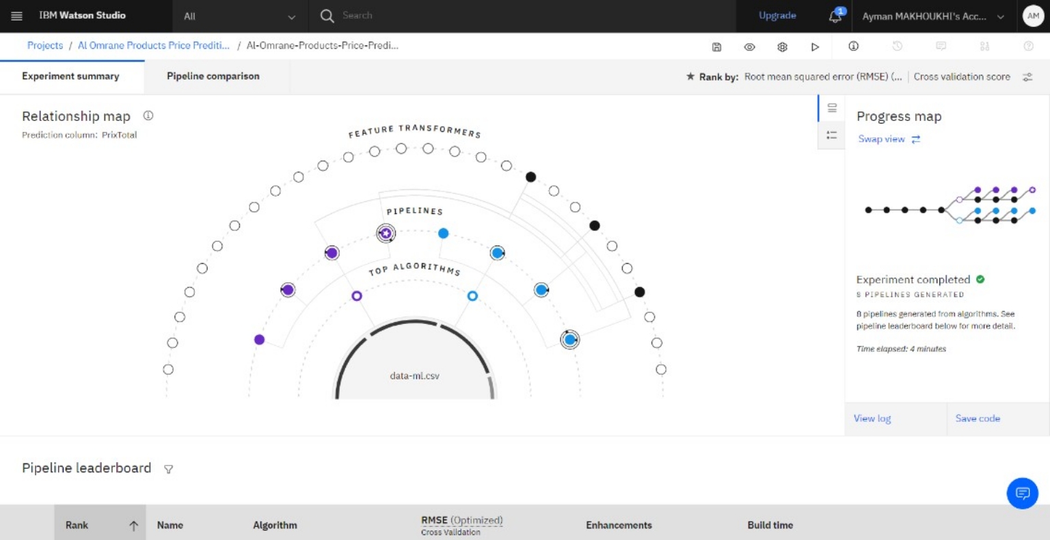Open the notifications bell

[x=835, y=16]
